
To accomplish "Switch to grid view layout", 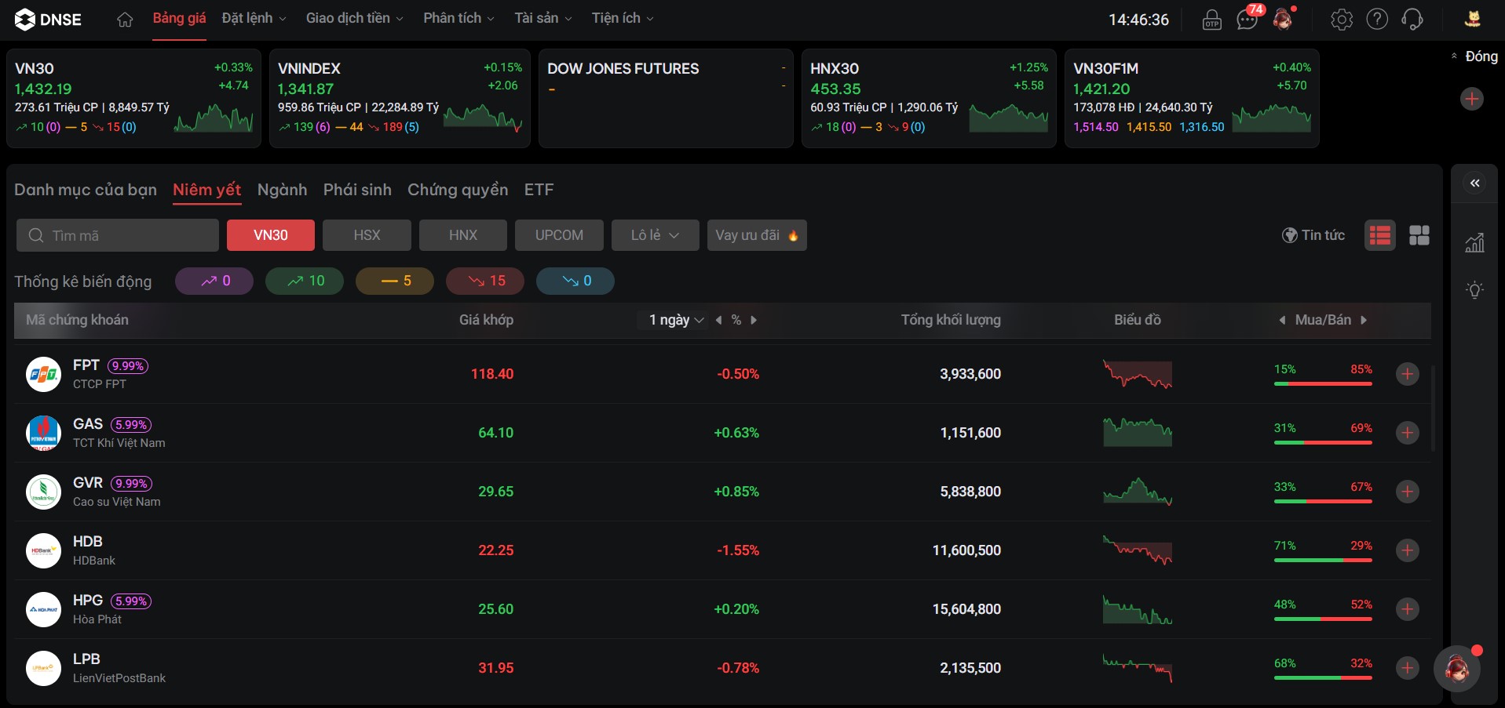I will [1419, 235].
